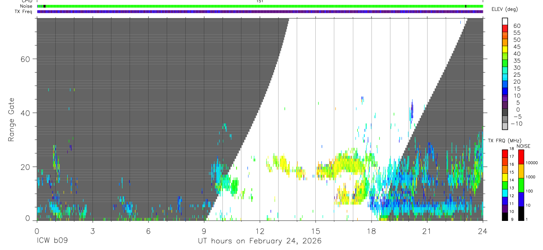Click the '151' CPID value at top
This screenshot has width=543, height=250.
[260, 1]
